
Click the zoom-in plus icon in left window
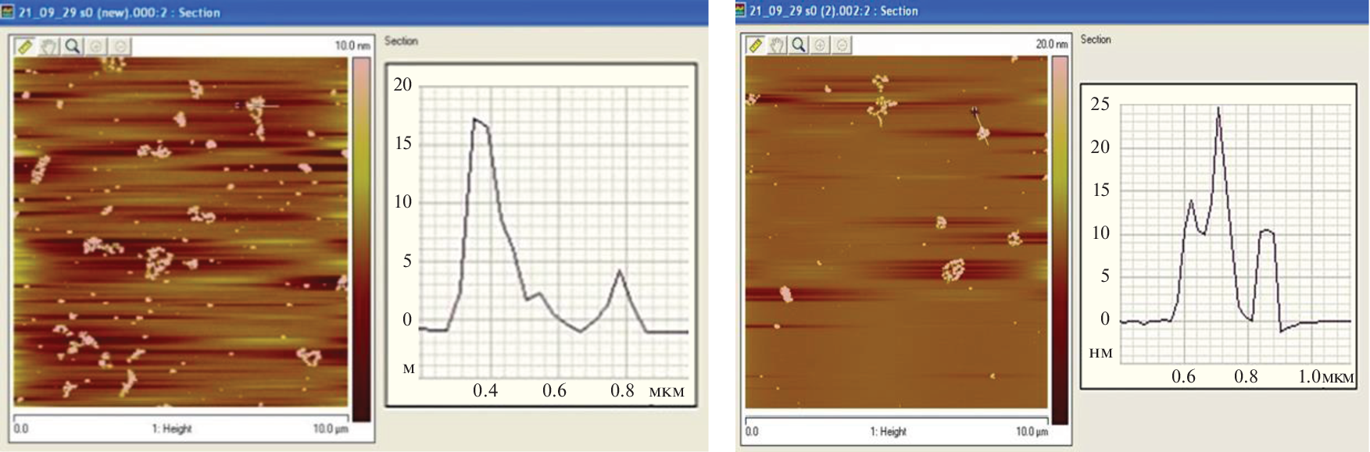tap(97, 47)
